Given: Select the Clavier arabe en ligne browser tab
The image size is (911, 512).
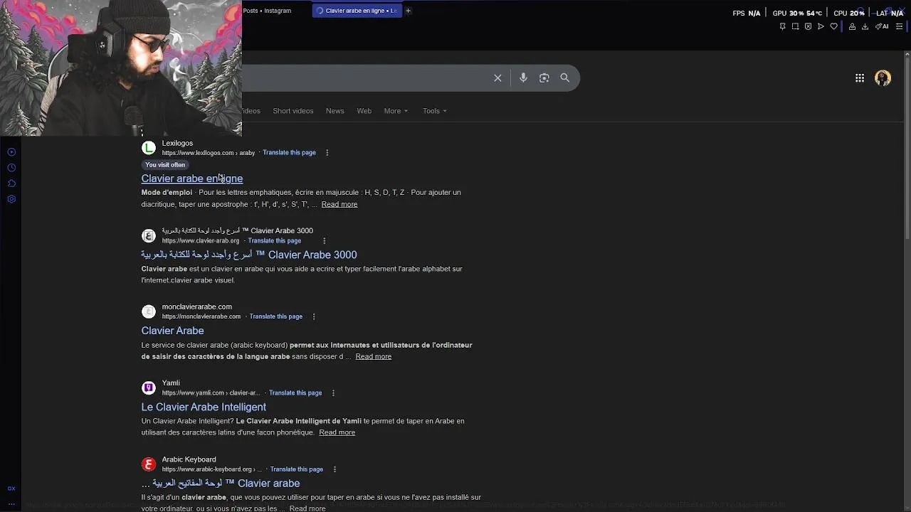Looking at the screenshot, I should click(357, 11).
